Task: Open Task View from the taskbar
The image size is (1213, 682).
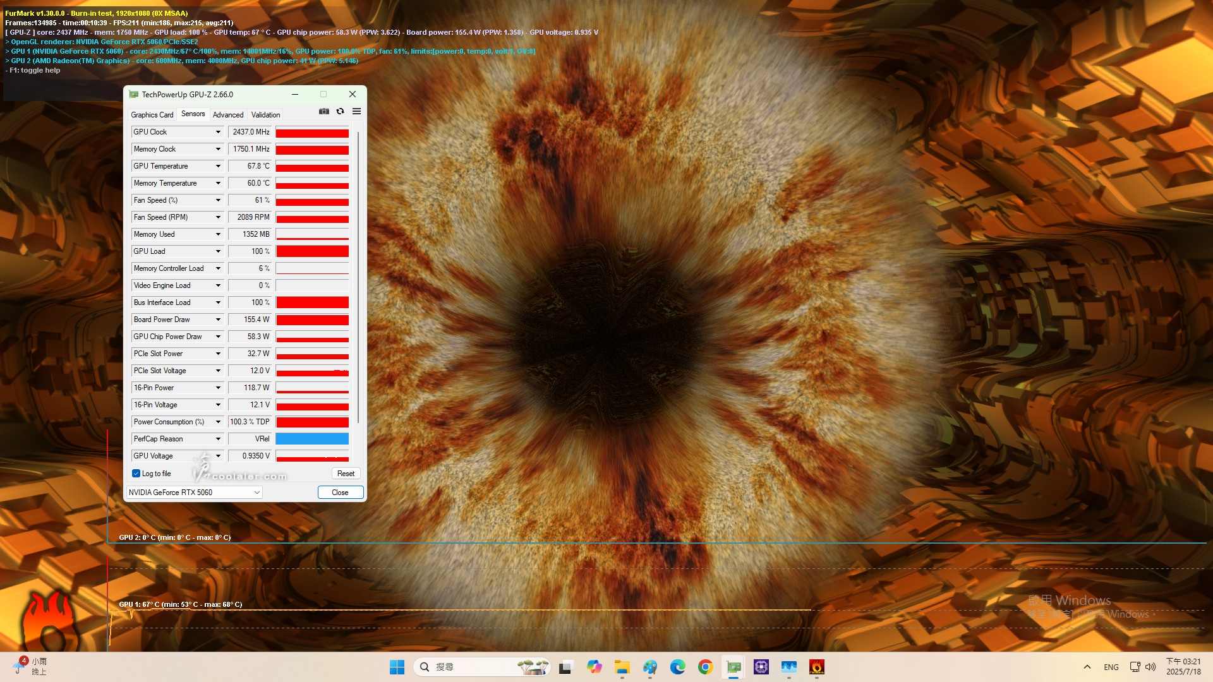Action: [565, 667]
